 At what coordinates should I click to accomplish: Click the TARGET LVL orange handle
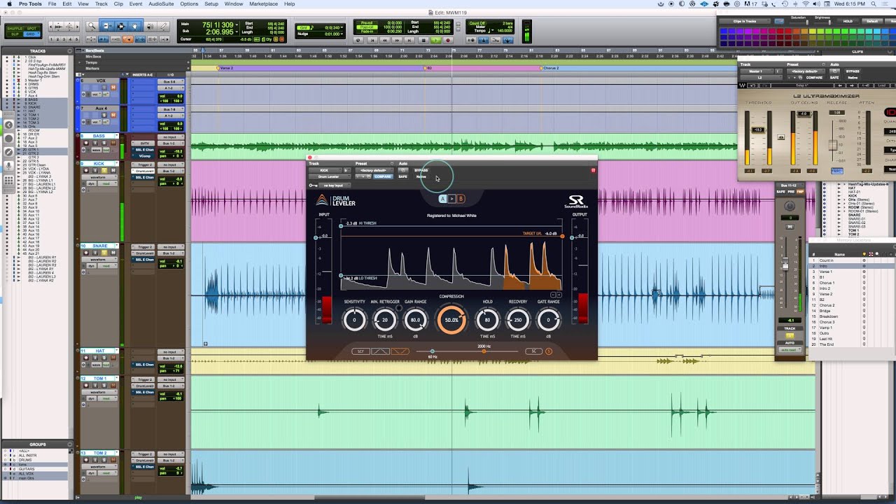click(x=562, y=237)
